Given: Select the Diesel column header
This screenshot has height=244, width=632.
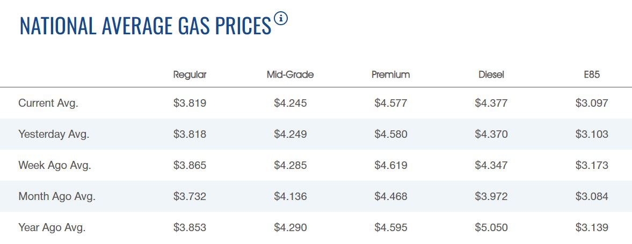Looking at the screenshot, I should pyautogui.click(x=491, y=75).
